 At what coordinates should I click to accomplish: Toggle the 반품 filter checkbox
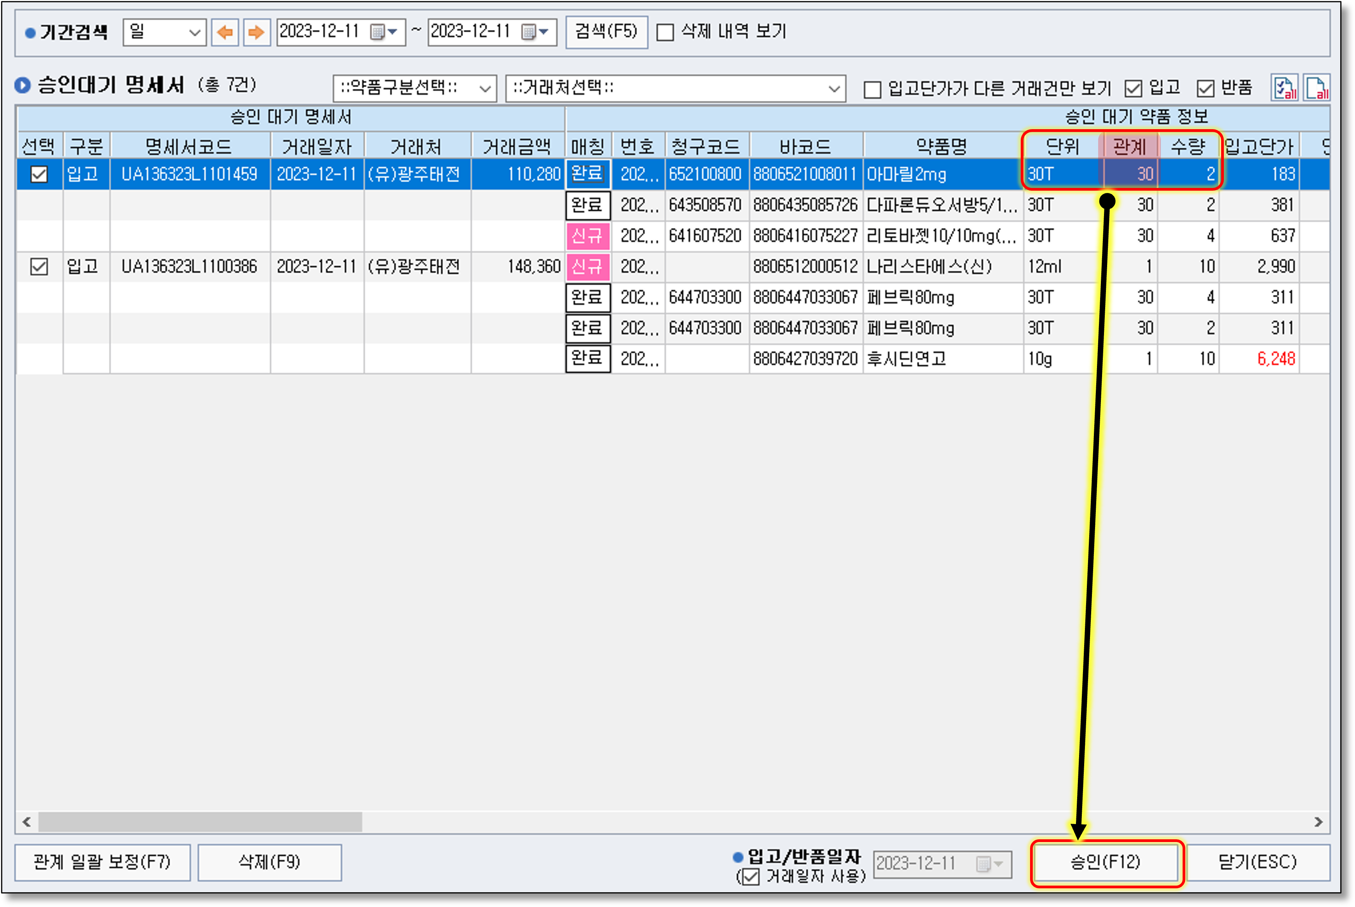tap(1205, 88)
